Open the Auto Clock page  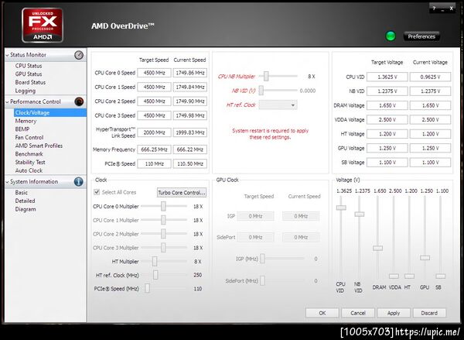tap(29, 170)
